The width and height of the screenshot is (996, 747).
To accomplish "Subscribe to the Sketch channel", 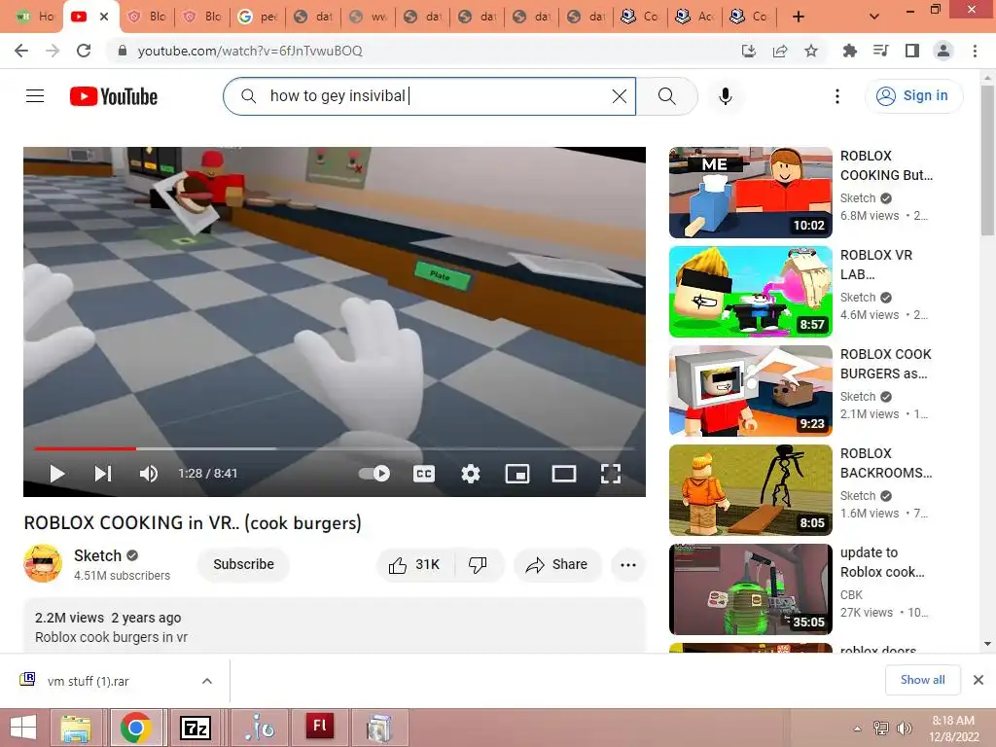I will pyautogui.click(x=243, y=565).
